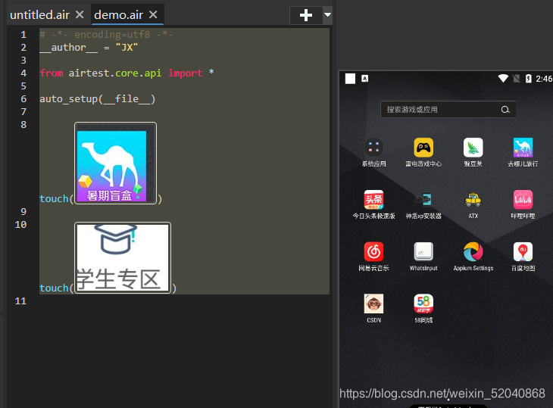Click the '__author__' code on line 2
This screenshot has width=553, height=408.
coord(68,48)
